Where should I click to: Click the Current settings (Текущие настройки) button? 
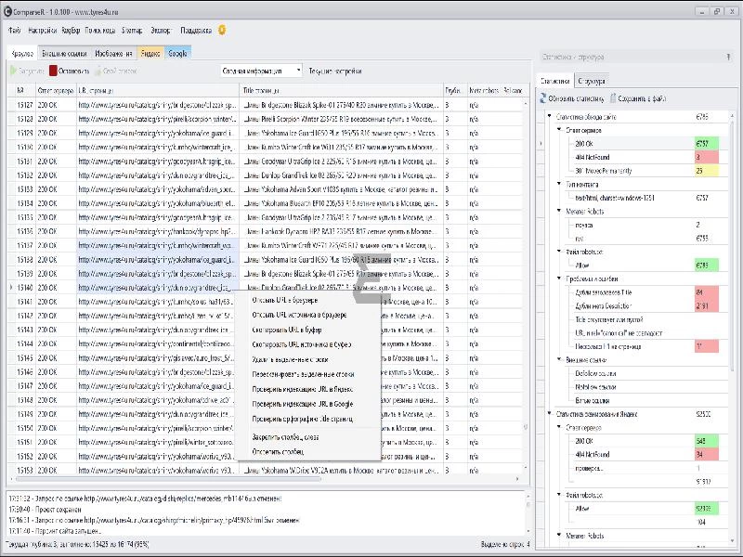(x=335, y=71)
